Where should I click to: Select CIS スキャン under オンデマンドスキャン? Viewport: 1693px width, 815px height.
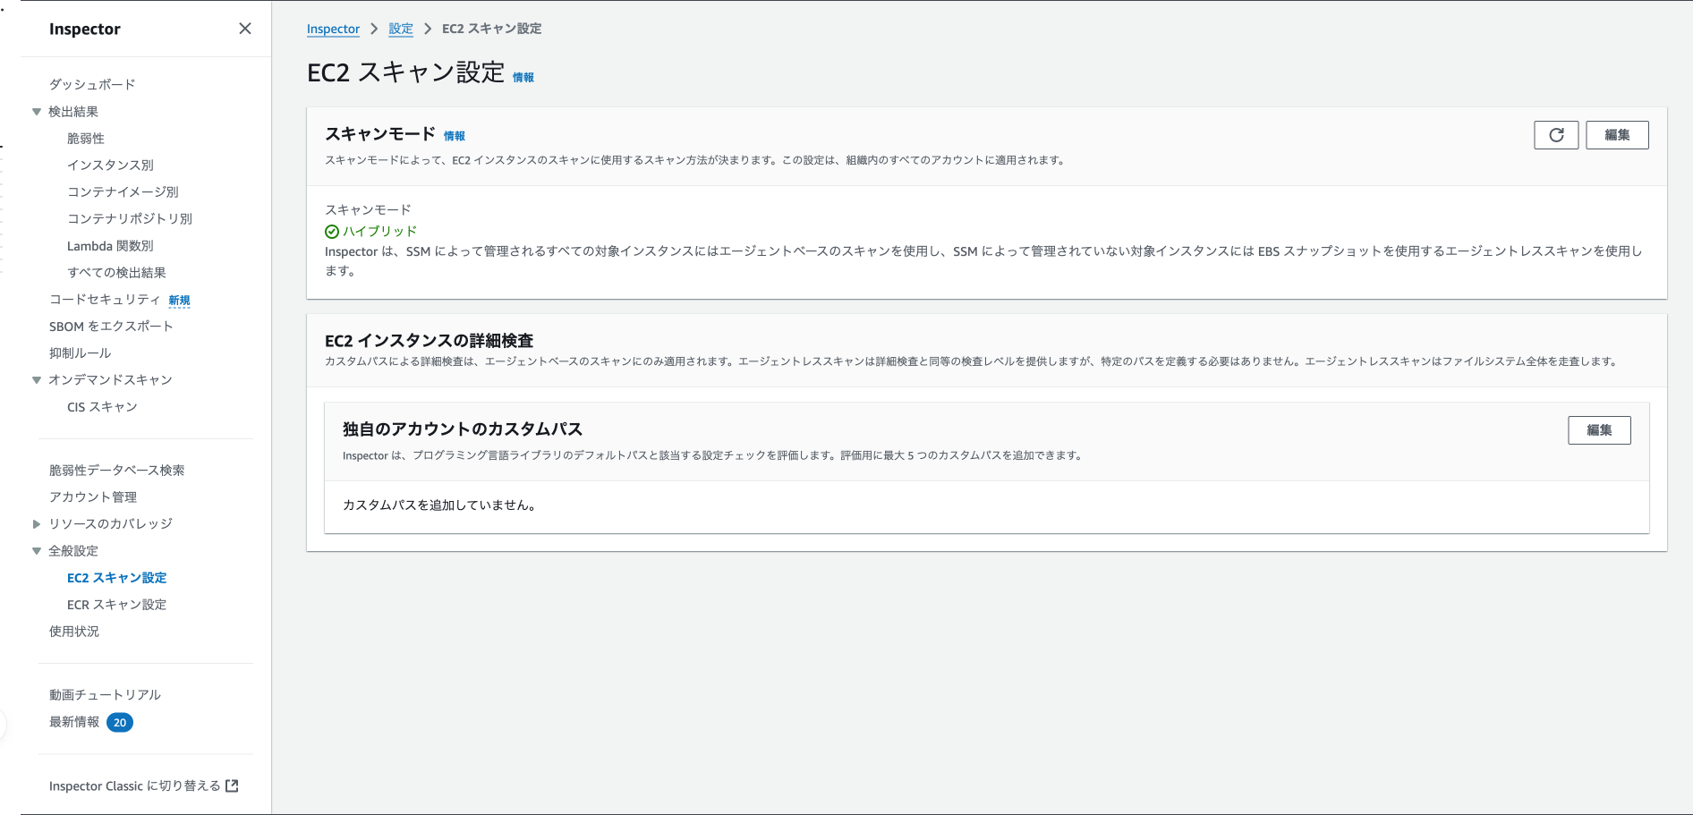[102, 406]
